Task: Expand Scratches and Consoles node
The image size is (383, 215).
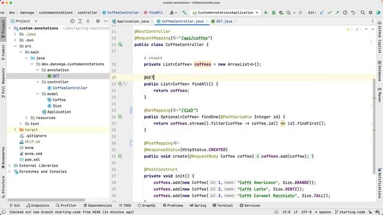Action: click(10, 171)
